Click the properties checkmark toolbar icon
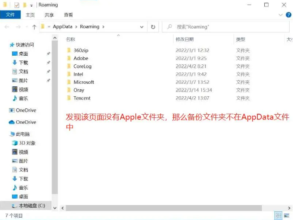The image size is (293, 220). [x=17, y=5]
